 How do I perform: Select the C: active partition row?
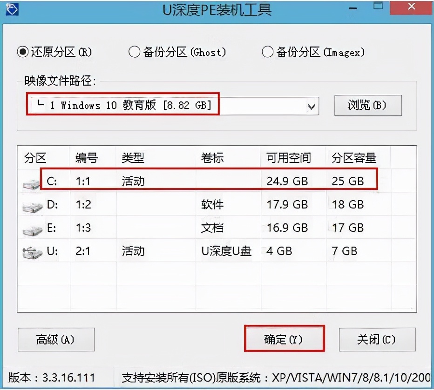[x=186, y=181]
